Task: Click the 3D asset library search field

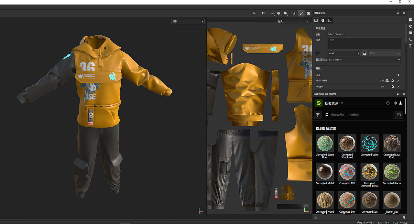Action: pyautogui.click(x=358, y=115)
